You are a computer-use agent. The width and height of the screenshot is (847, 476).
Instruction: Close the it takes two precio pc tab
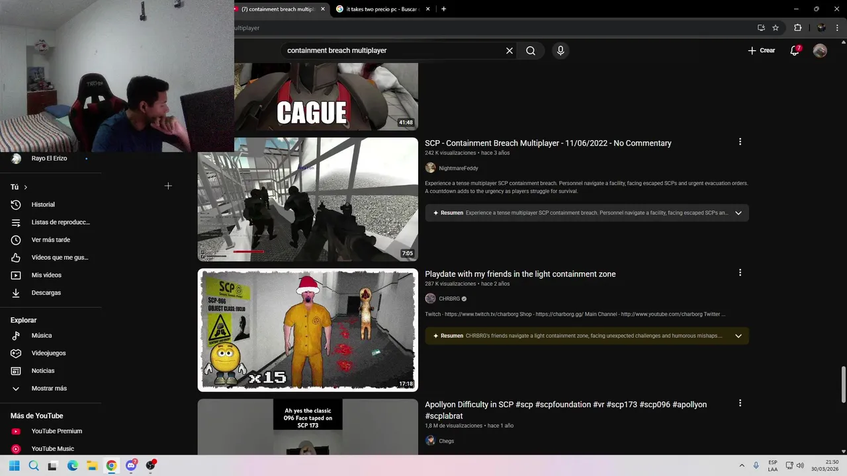click(428, 9)
